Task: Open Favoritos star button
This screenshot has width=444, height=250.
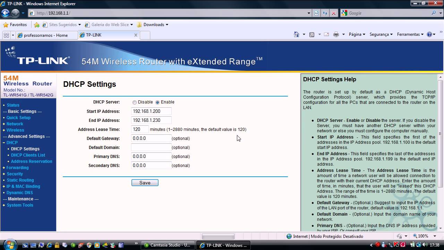Action: tap(15, 25)
